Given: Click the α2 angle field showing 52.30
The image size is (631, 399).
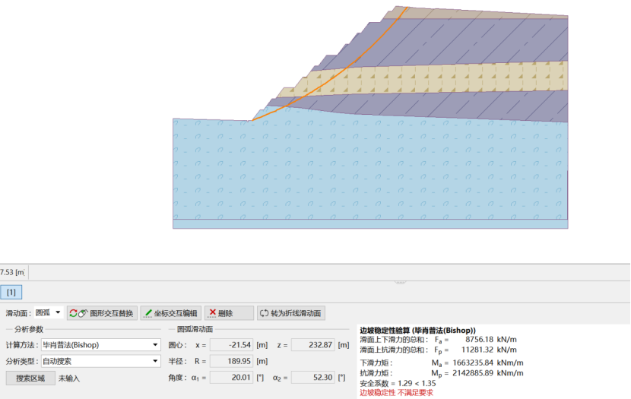Looking at the screenshot, I should coord(313,378).
